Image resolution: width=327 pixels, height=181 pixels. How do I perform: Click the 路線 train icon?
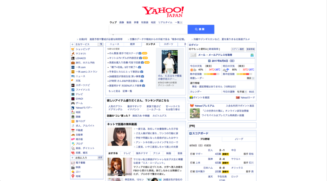pyautogui.click(x=73, y=117)
